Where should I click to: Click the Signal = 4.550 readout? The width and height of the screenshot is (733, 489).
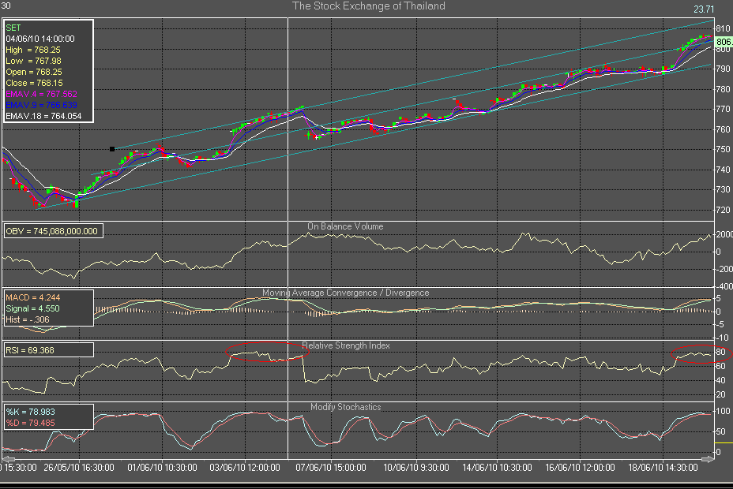tap(32, 308)
